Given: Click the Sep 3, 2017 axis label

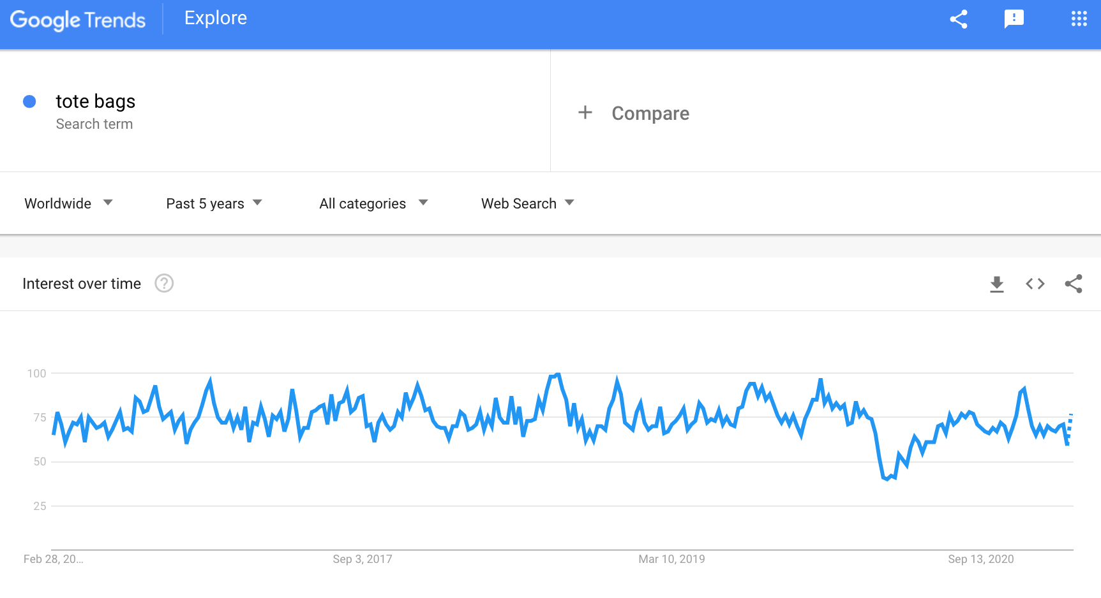Looking at the screenshot, I should click(363, 559).
